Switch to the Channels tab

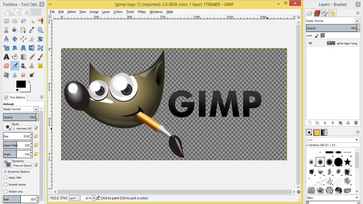[317, 13]
